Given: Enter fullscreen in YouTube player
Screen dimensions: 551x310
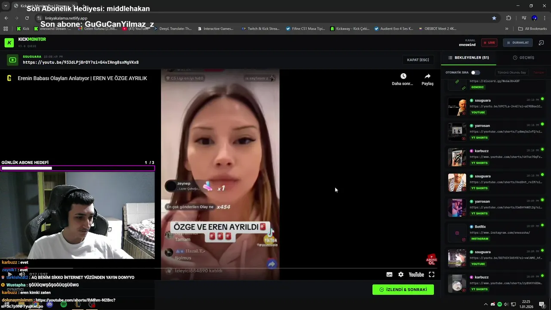Looking at the screenshot, I should pyautogui.click(x=431, y=275).
